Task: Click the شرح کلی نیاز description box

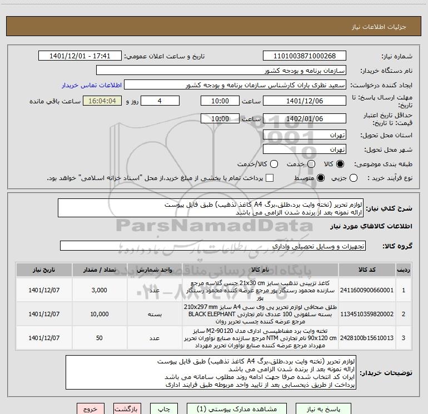Action: tap(211, 208)
